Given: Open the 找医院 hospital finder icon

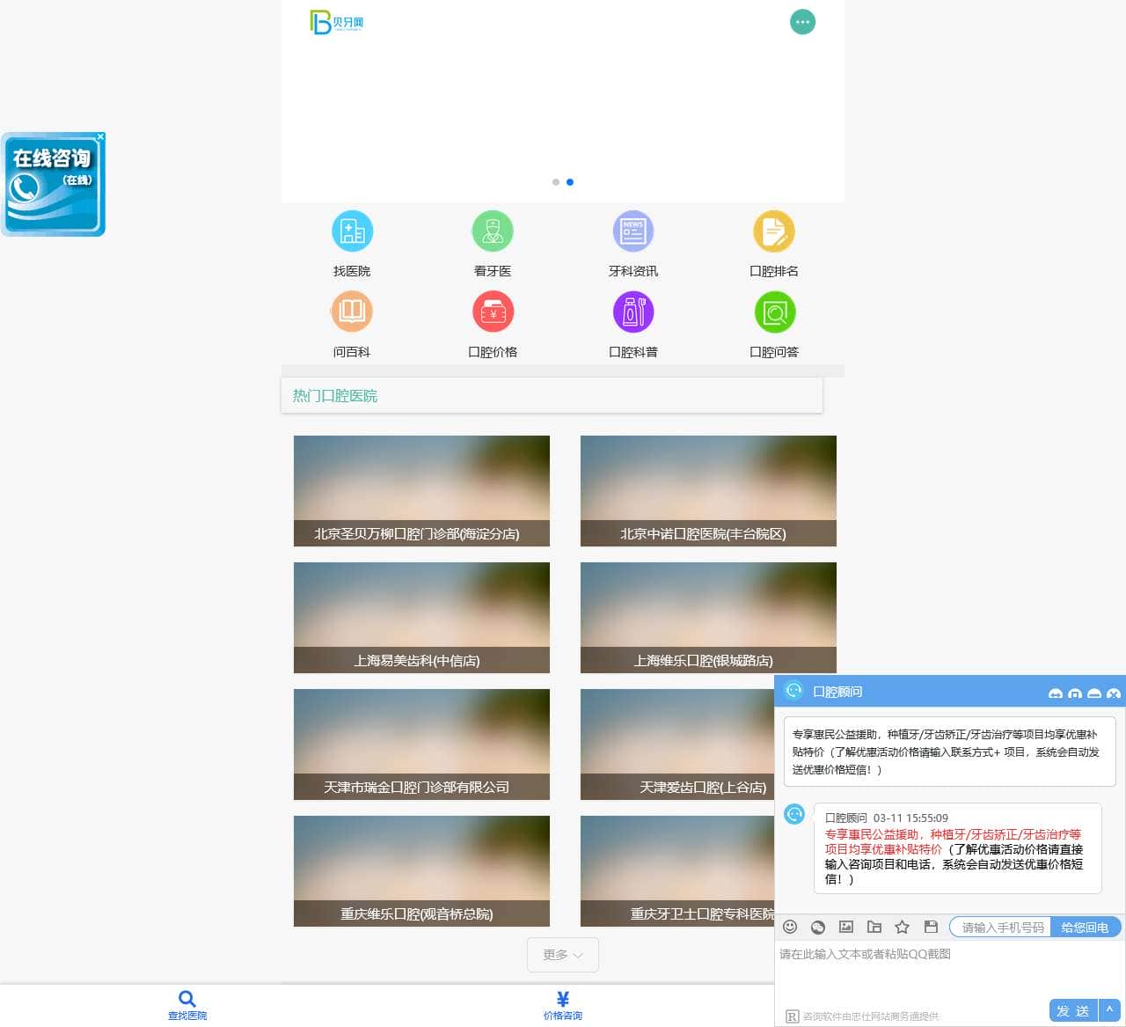Looking at the screenshot, I should point(352,231).
